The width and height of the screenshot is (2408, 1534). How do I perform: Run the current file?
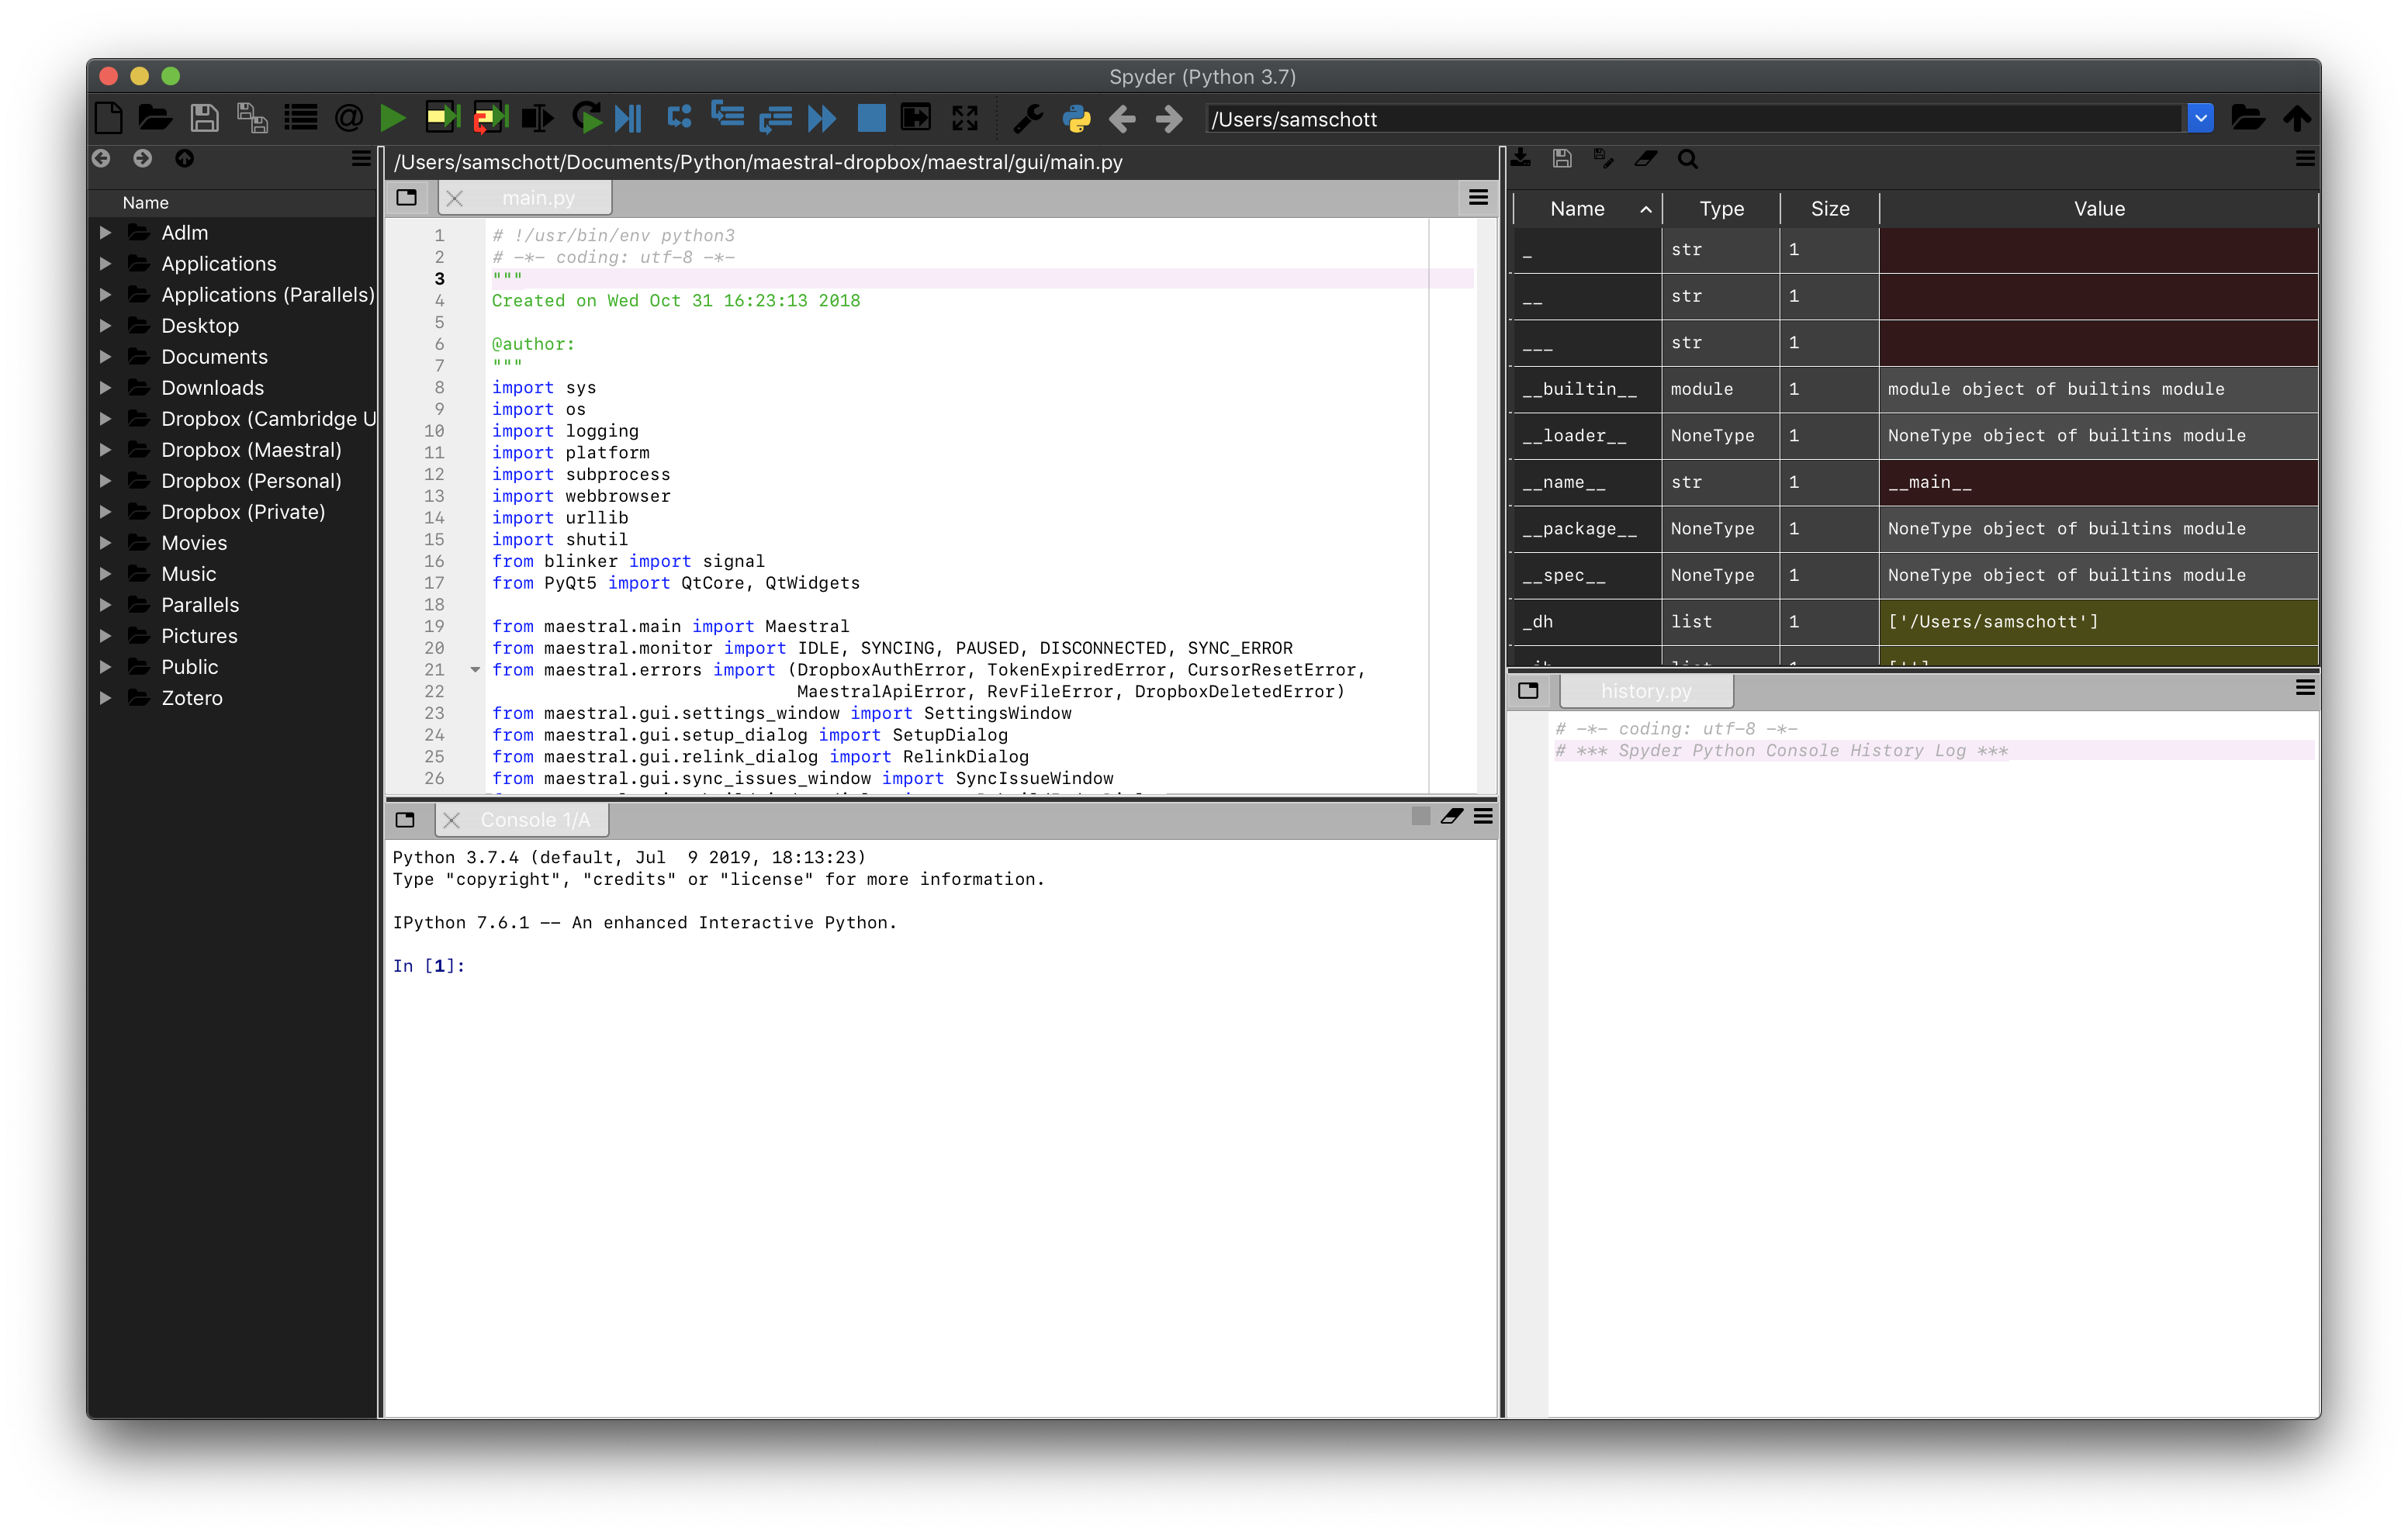pos(393,118)
